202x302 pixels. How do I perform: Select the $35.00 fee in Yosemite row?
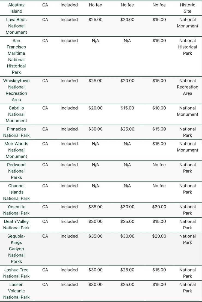click(x=96, y=207)
